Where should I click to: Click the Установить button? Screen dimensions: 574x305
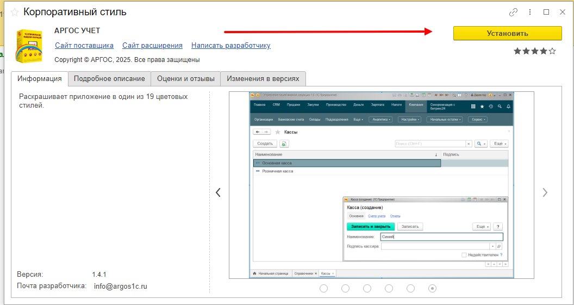tap(507, 33)
